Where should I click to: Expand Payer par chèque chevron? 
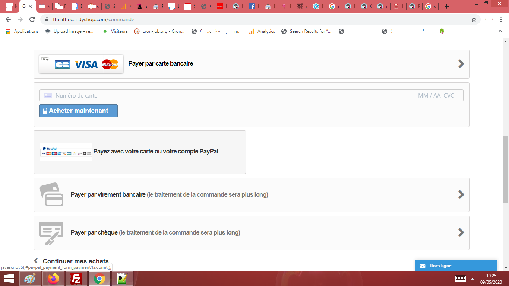coord(461,232)
